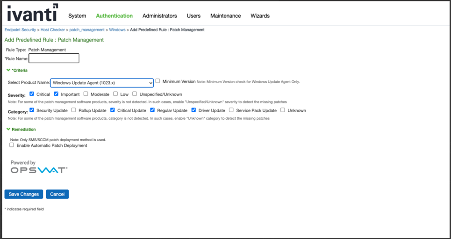Screen dimensions: 451x239
Task: Open the Maintenance menu
Action: tap(225, 16)
